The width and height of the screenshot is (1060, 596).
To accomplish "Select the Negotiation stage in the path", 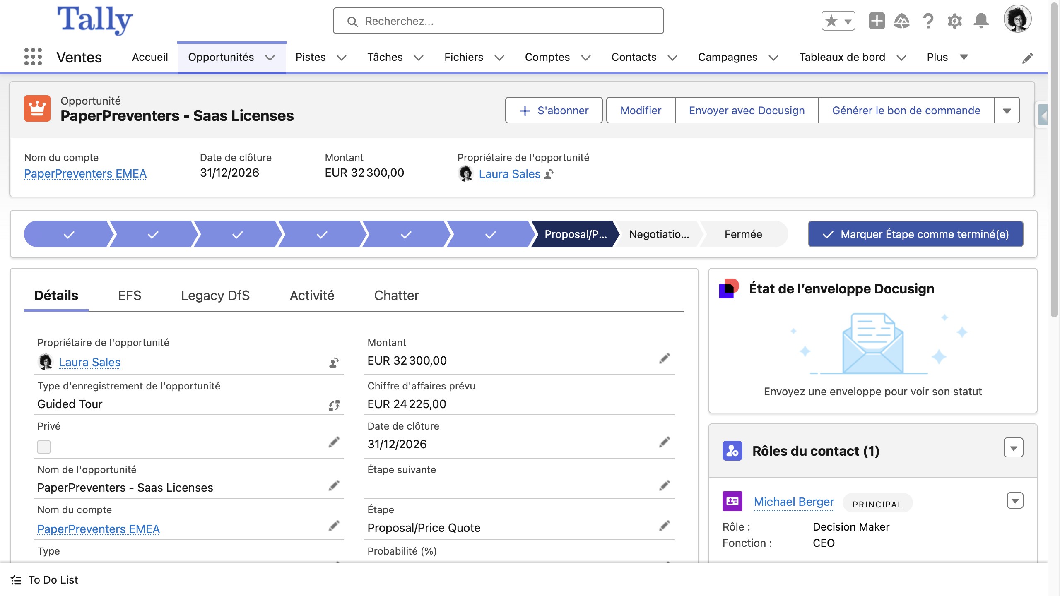I will tap(659, 234).
